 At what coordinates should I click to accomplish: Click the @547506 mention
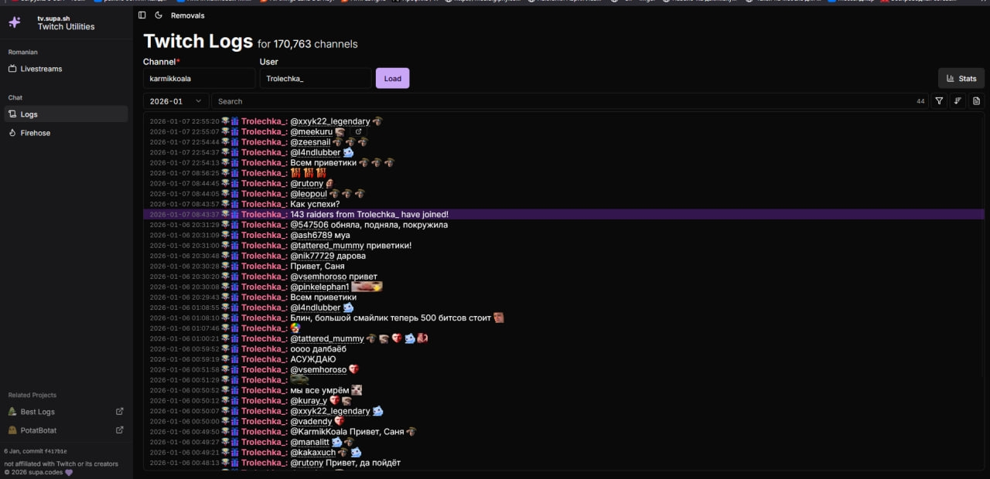(x=309, y=225)
